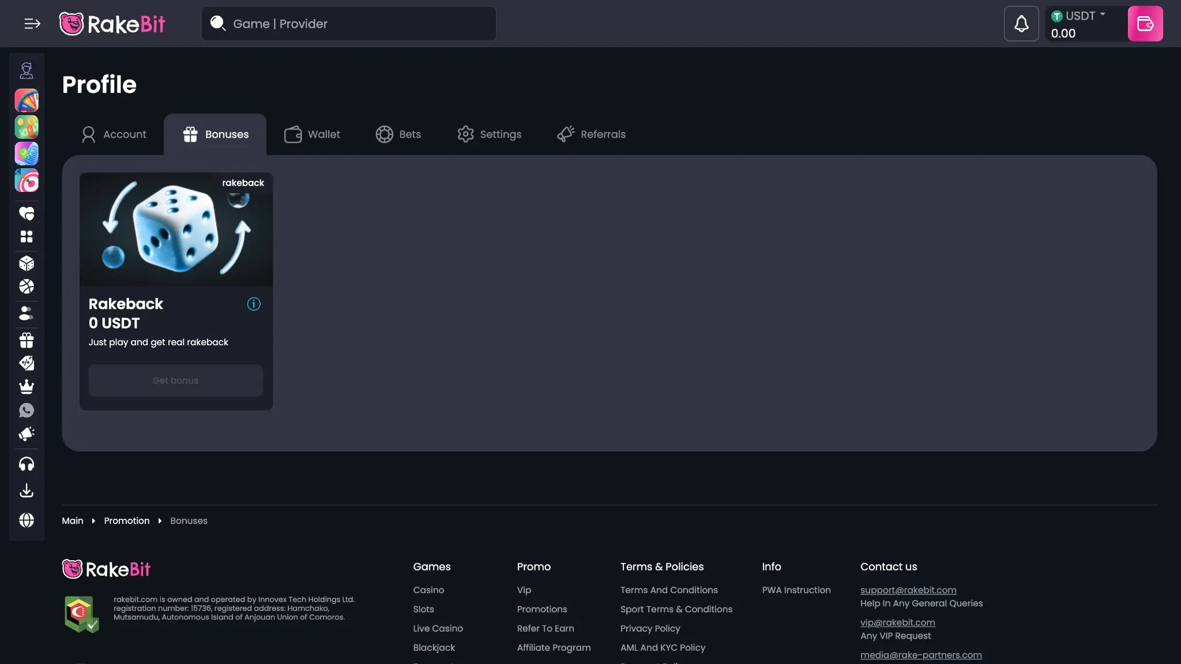Go to the Referrals tab
The height and width of the screenshot is (664, 1181).
591,134
